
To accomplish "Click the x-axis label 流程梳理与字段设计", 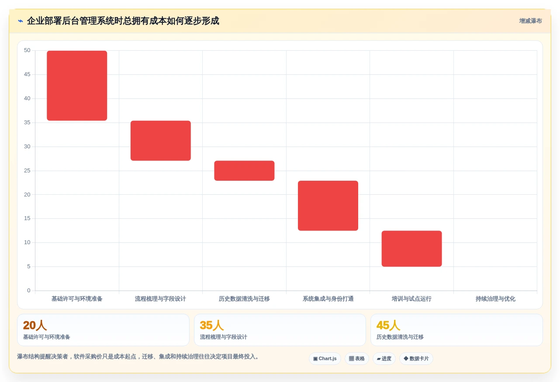I will pos(160,299).
